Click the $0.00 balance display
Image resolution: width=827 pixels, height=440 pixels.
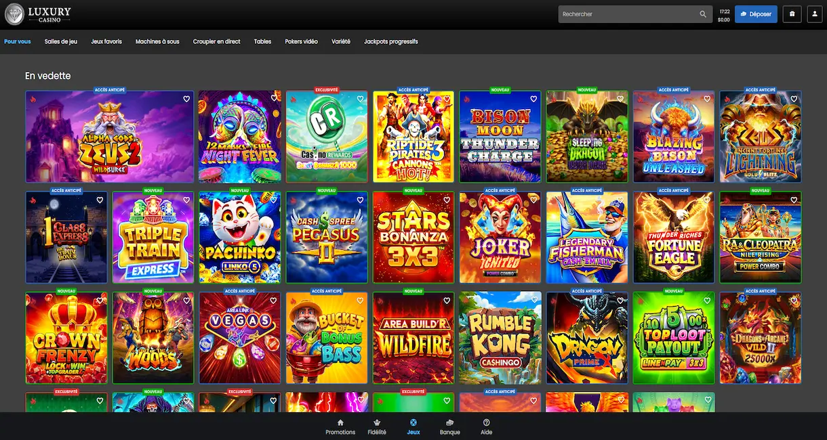723,20
